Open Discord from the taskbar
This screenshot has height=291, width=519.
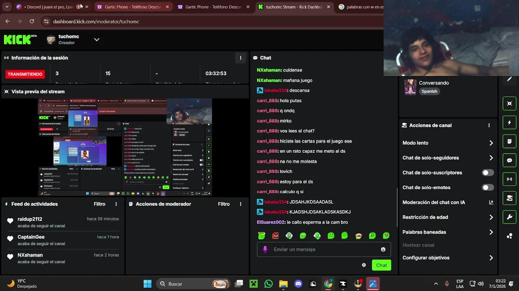[298, 284]
